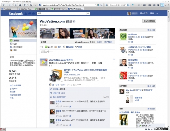Open the browser home page icon
The image size is (170, 131).
(x=20, y=5)
